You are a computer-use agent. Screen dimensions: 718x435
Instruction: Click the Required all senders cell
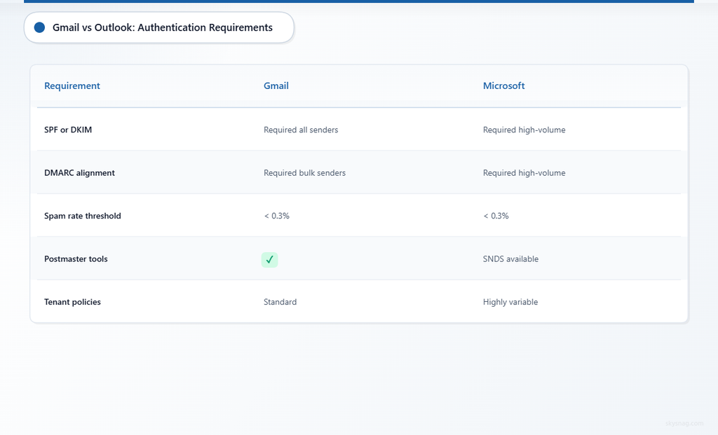coord(301,130)
